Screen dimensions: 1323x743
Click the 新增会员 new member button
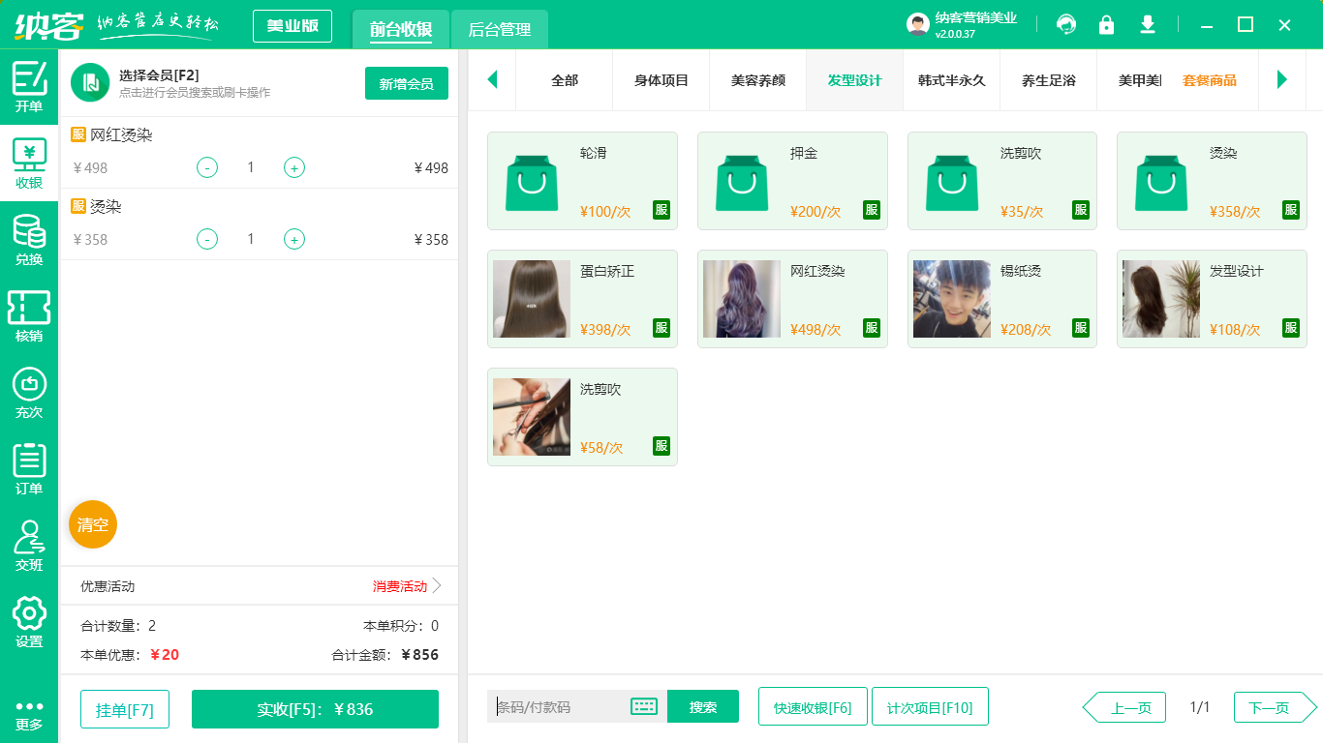click(x=406, y=84)
